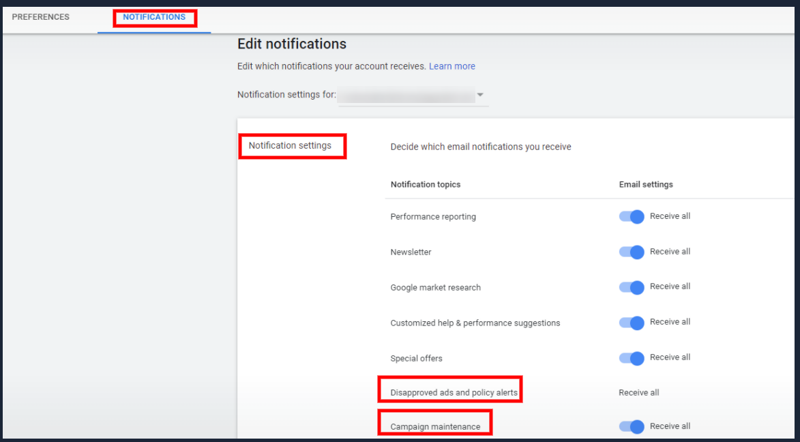Image resolution: width=800 pixels, height=442 pixels.
Task: Disable the Special offers toggle
Action: coord(632,358)
